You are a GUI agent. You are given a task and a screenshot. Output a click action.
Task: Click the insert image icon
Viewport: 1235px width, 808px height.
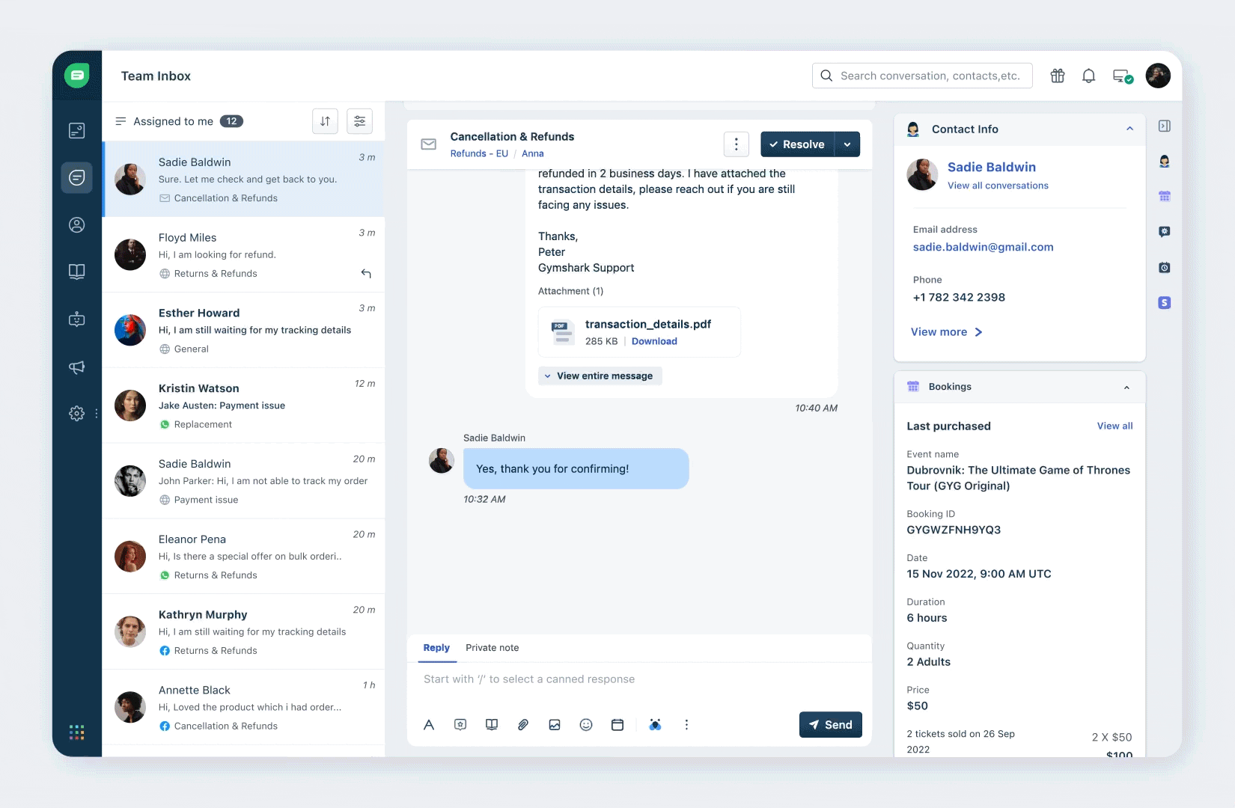tap(555, 724)
